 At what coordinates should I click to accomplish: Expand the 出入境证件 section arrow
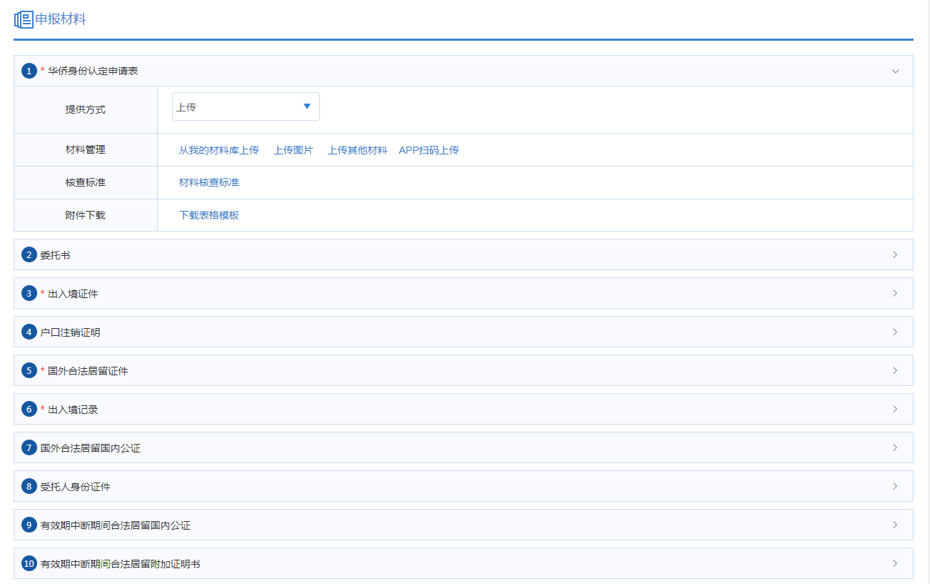point(895,293)
